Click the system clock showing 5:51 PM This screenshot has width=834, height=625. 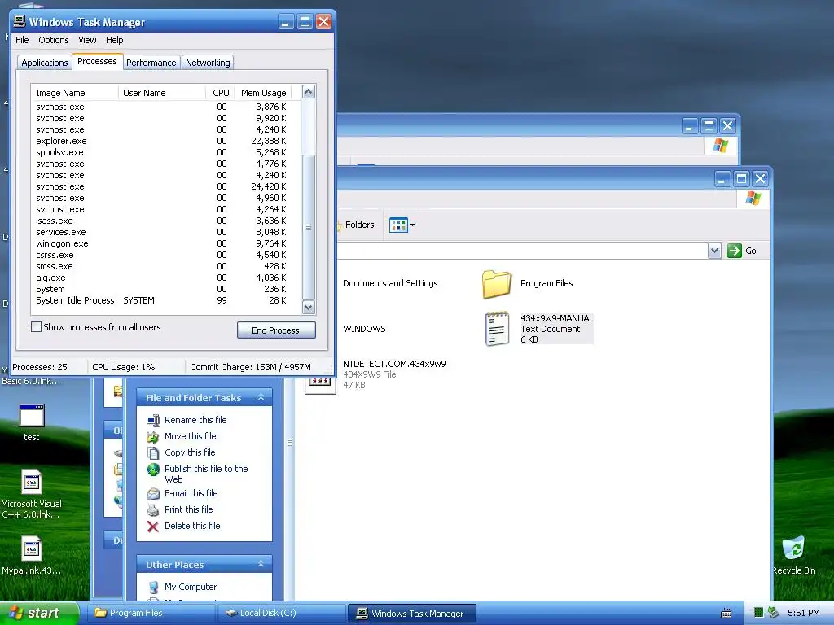pos(804,614)
